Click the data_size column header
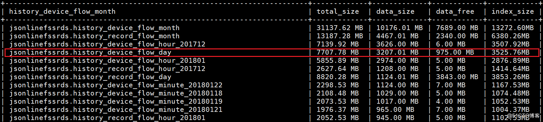543x122 pixels. tap(395, 11)
